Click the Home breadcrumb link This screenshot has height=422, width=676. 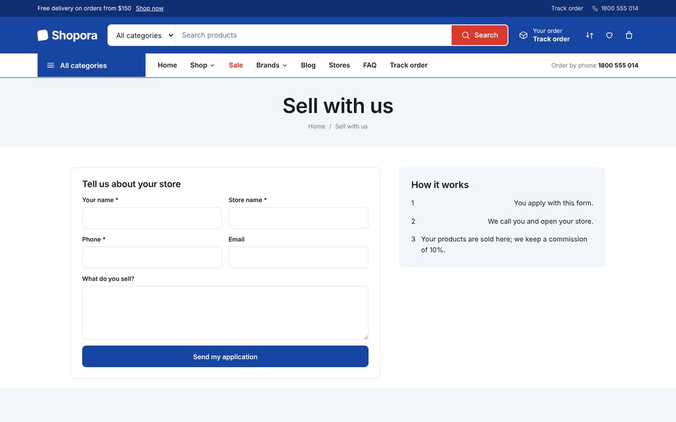pos(317,127)
